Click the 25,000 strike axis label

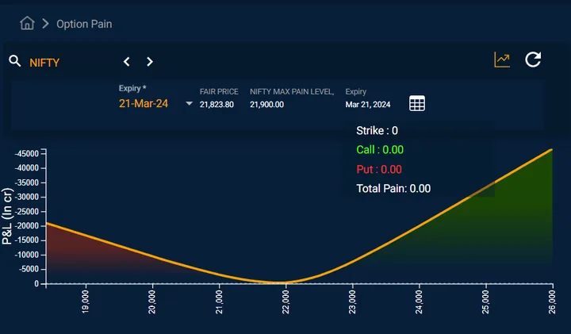486,301
